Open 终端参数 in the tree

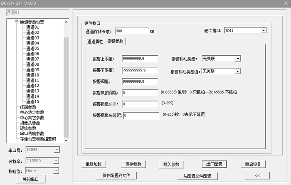pyautogui.click(x=28, y=107)
